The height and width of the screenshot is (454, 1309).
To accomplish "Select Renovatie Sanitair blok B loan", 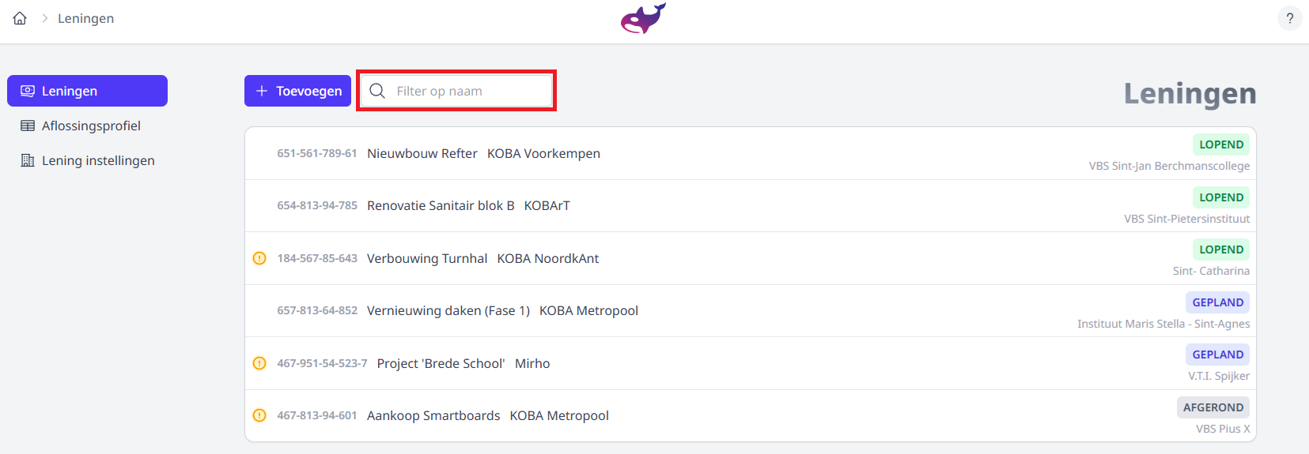I will 441,205.
